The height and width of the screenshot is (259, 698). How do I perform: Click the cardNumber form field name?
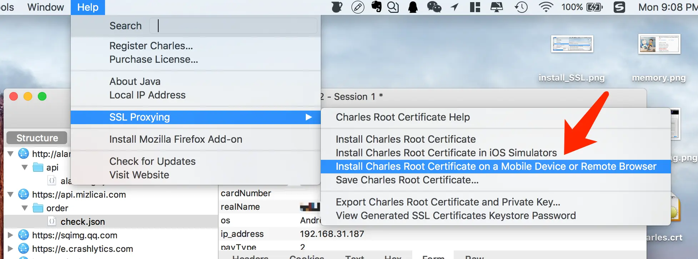(x=246, y=193)
